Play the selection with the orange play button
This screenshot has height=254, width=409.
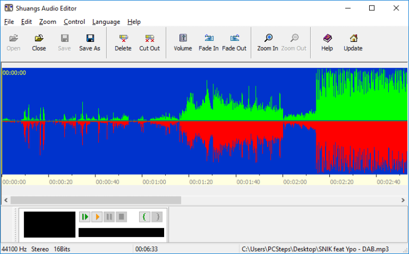[x=97, y=217]
